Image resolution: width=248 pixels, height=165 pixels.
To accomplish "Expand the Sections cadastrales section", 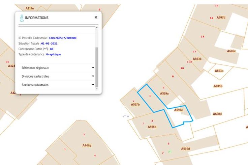I will point(57,85).
